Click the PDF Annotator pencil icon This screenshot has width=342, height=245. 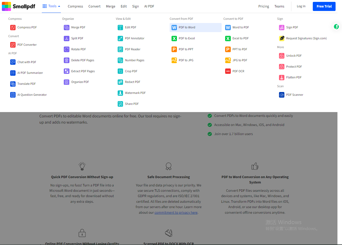(x=120, y=39)
